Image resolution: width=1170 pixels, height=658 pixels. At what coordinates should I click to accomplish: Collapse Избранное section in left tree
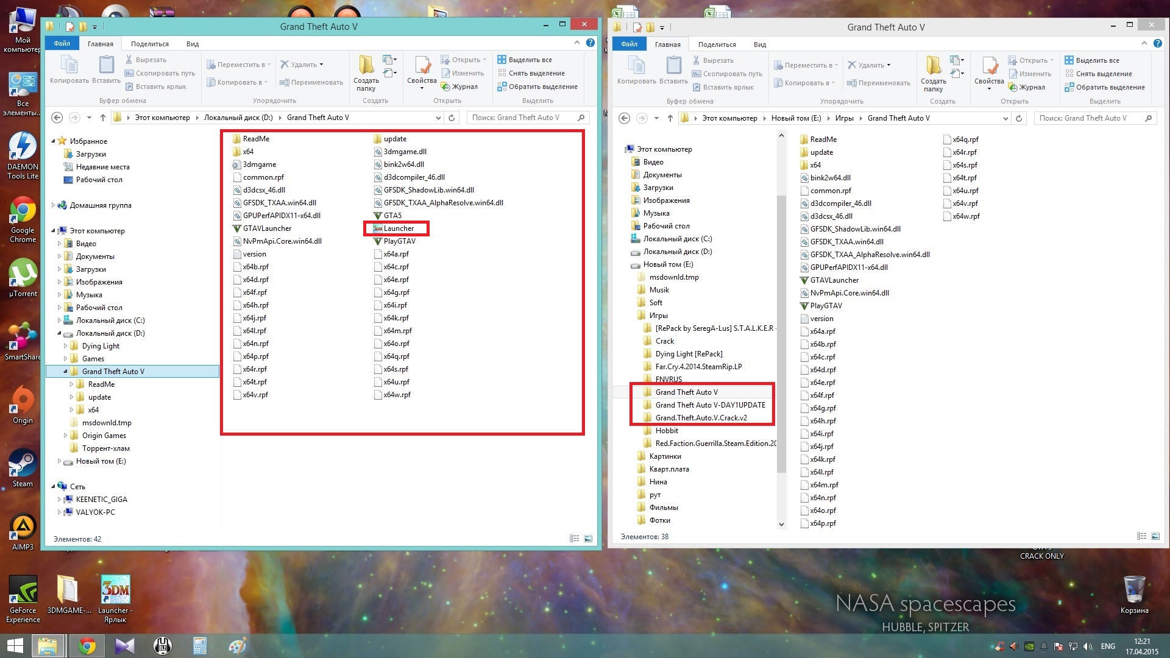tap(53, 141)
